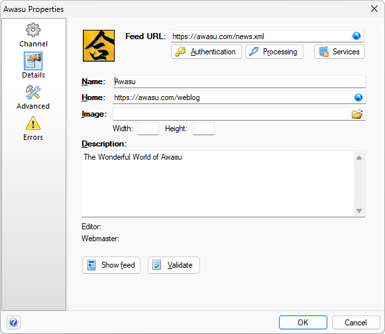
Task: Click the description scrollbar up arrow
Action: coord(359,158)
